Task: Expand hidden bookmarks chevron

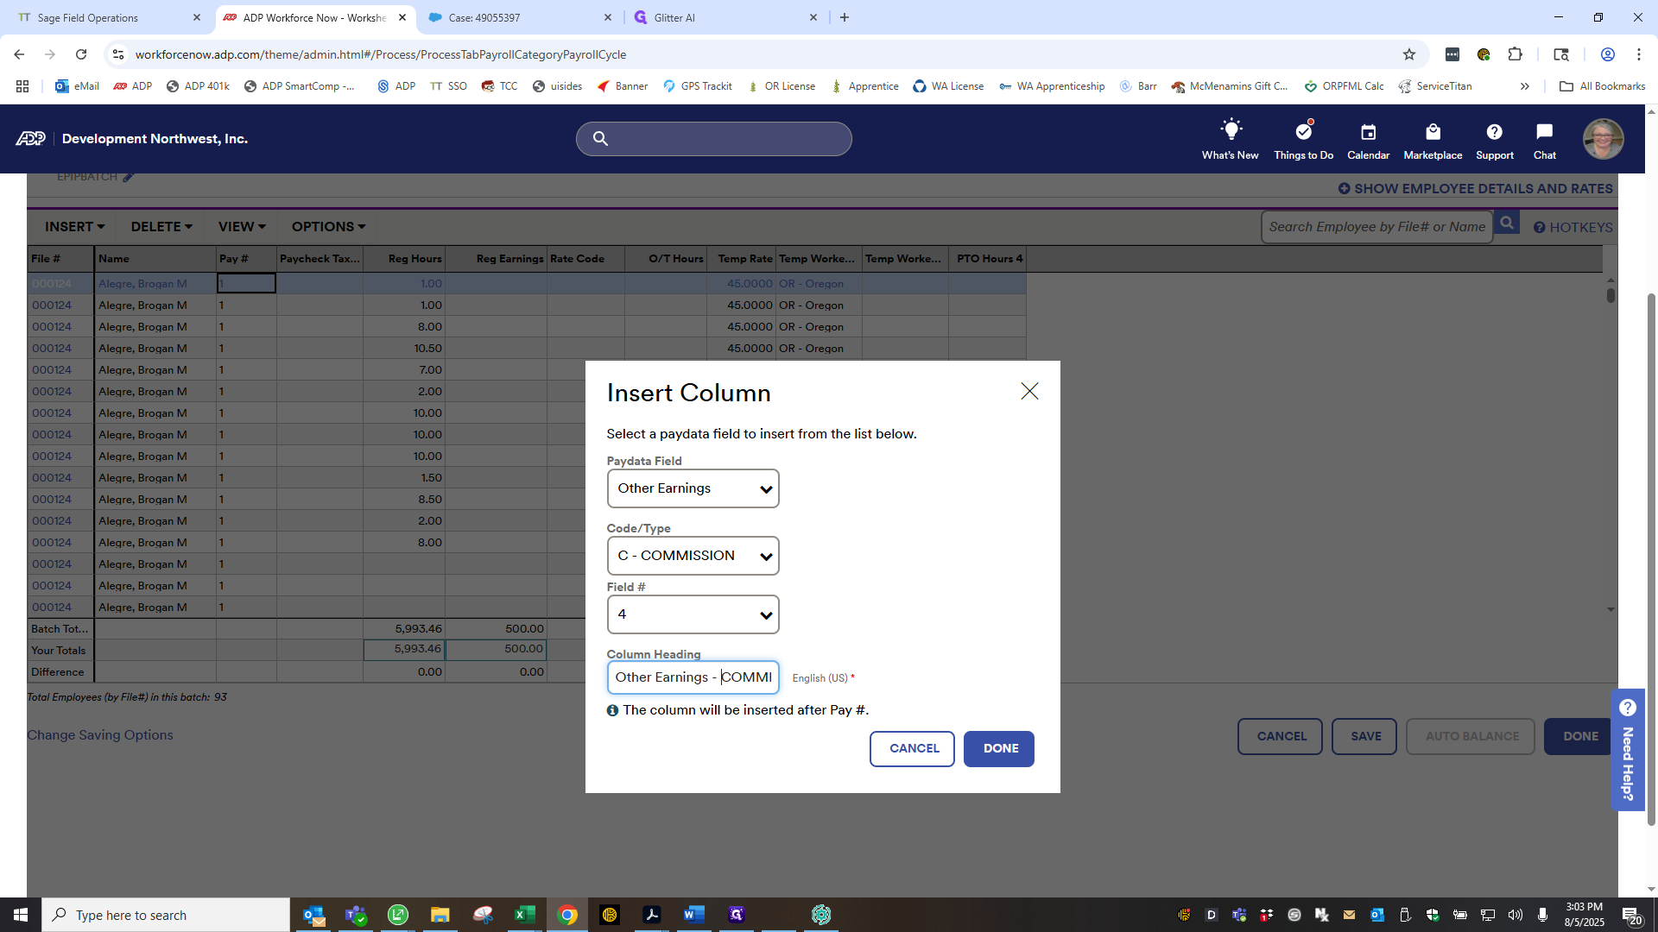Action: coord(1525,86)
